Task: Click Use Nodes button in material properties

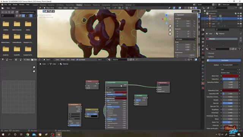Action: (224, 61)
